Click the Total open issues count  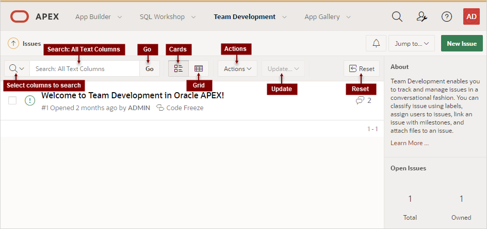410,199
